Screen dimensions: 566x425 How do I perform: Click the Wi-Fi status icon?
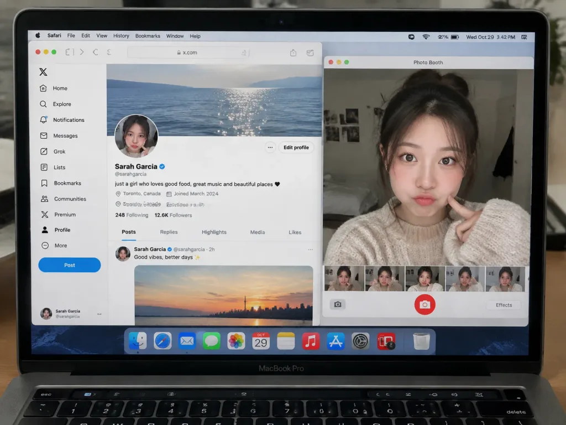(426, 37)
